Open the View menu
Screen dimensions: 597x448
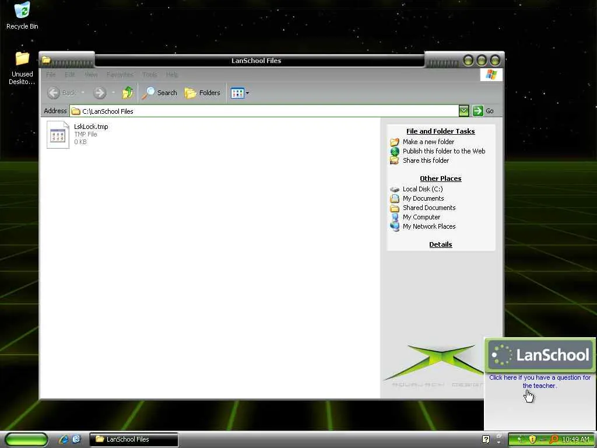[91, 74]
